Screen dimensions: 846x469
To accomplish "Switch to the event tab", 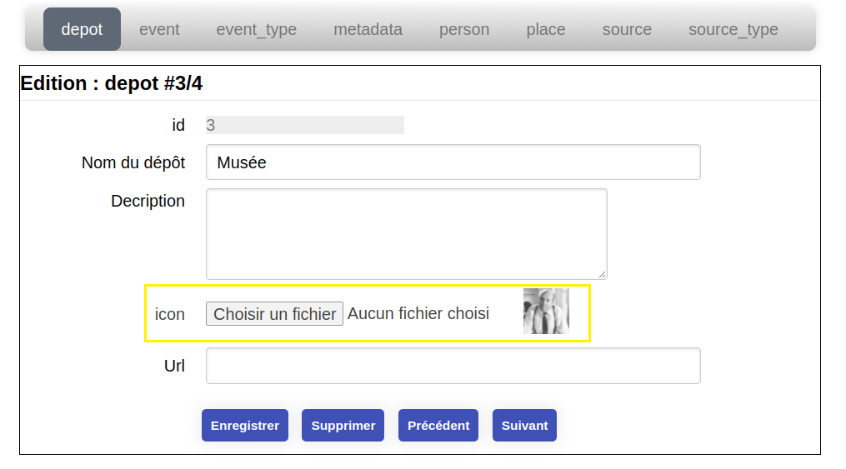I will point(159,29).
